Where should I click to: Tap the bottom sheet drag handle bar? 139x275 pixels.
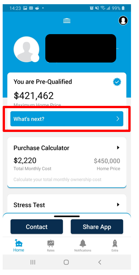pyautogui.click(x=67, y=216)
